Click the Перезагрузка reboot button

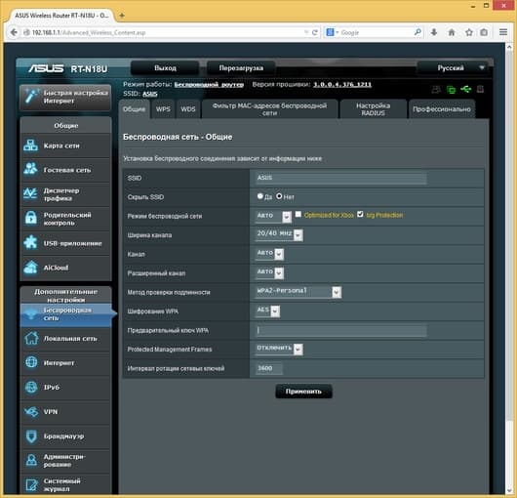tap(241, 68)
